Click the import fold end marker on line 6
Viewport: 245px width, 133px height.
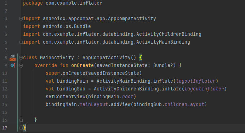click(x=21, y=42)
